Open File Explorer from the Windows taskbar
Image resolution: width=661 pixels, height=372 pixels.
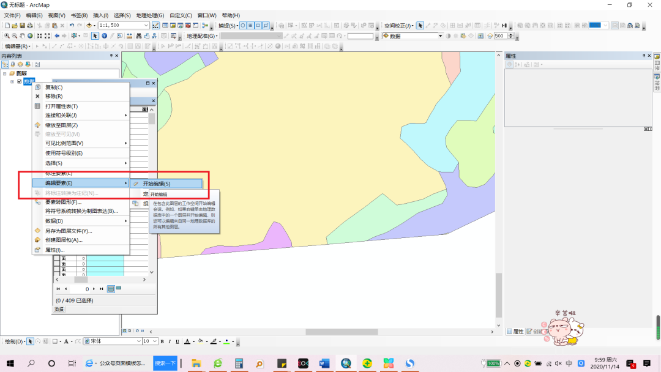point(196,363)
